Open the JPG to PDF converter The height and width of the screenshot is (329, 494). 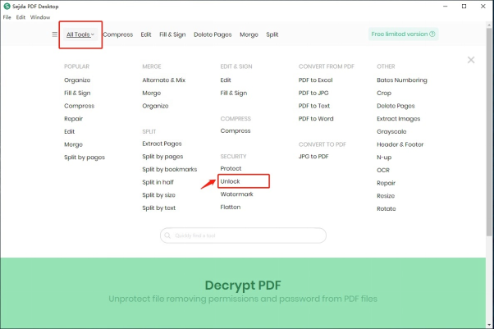[x=313, y=157]
